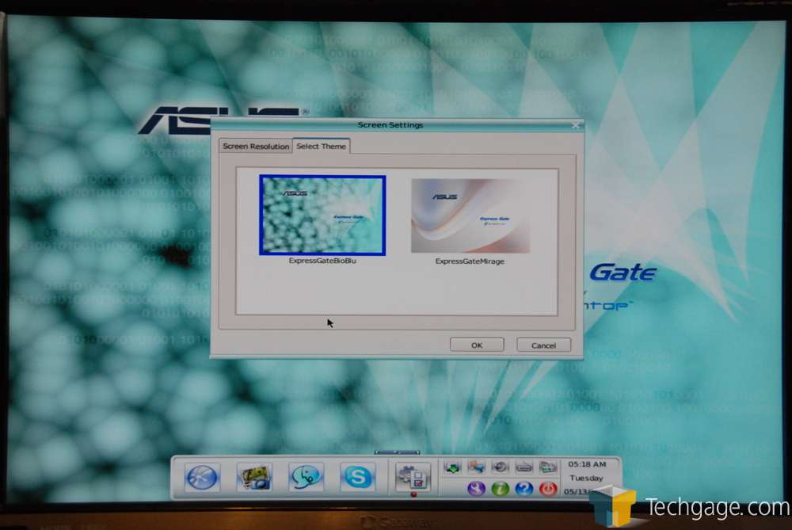Open the photo manager dock icon
The image size is (792, 530).
(254, 478)
